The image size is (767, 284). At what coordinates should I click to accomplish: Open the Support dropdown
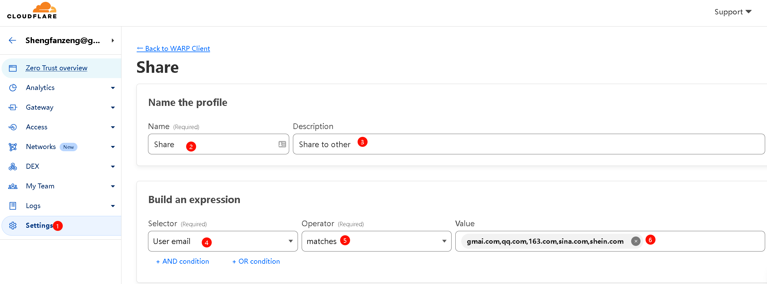click(x=733, y=12)
